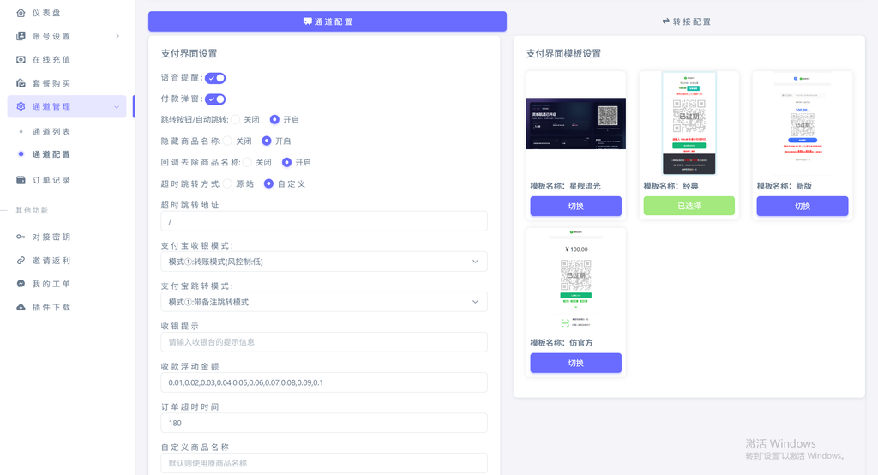Viewport: 878px width, 475px height.
Task: Click 切换 under the 星舰流光 template
Action: click(575, 206)
